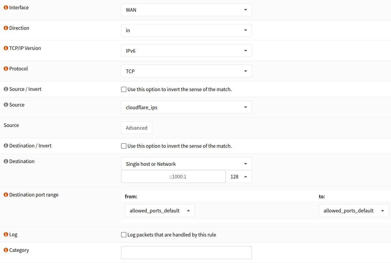Click the Protocol info icon
The image size is (391, 263).
(x=5, y=68)
